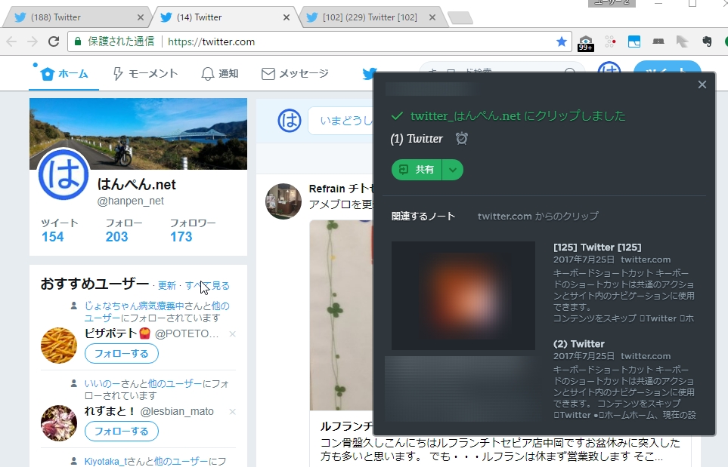The width and height of the screenshot is (728, 467).
Task: Follow れずまと！ with フォローする button
Action: (x=122, y=432)
